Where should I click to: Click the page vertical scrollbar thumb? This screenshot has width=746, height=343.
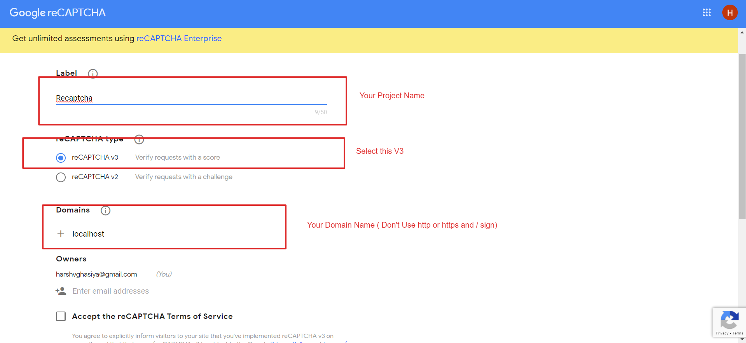point(742,136)
